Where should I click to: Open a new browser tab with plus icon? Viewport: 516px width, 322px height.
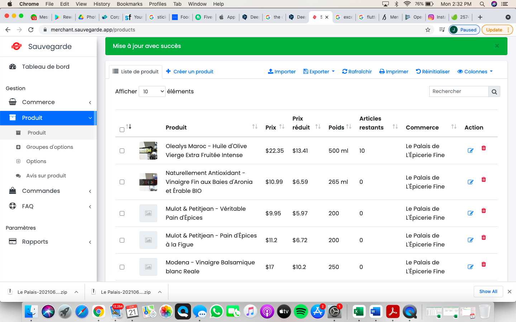[480, 17]
